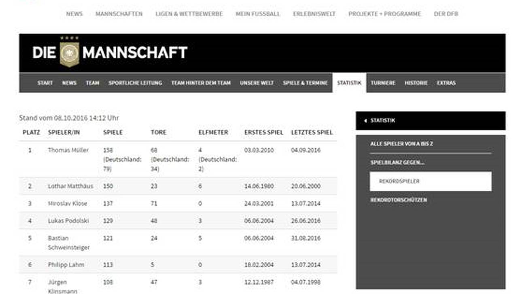
Task: Open the Sportliche Leitung tab
Action: pyautogui.click(x=135, y=83)
